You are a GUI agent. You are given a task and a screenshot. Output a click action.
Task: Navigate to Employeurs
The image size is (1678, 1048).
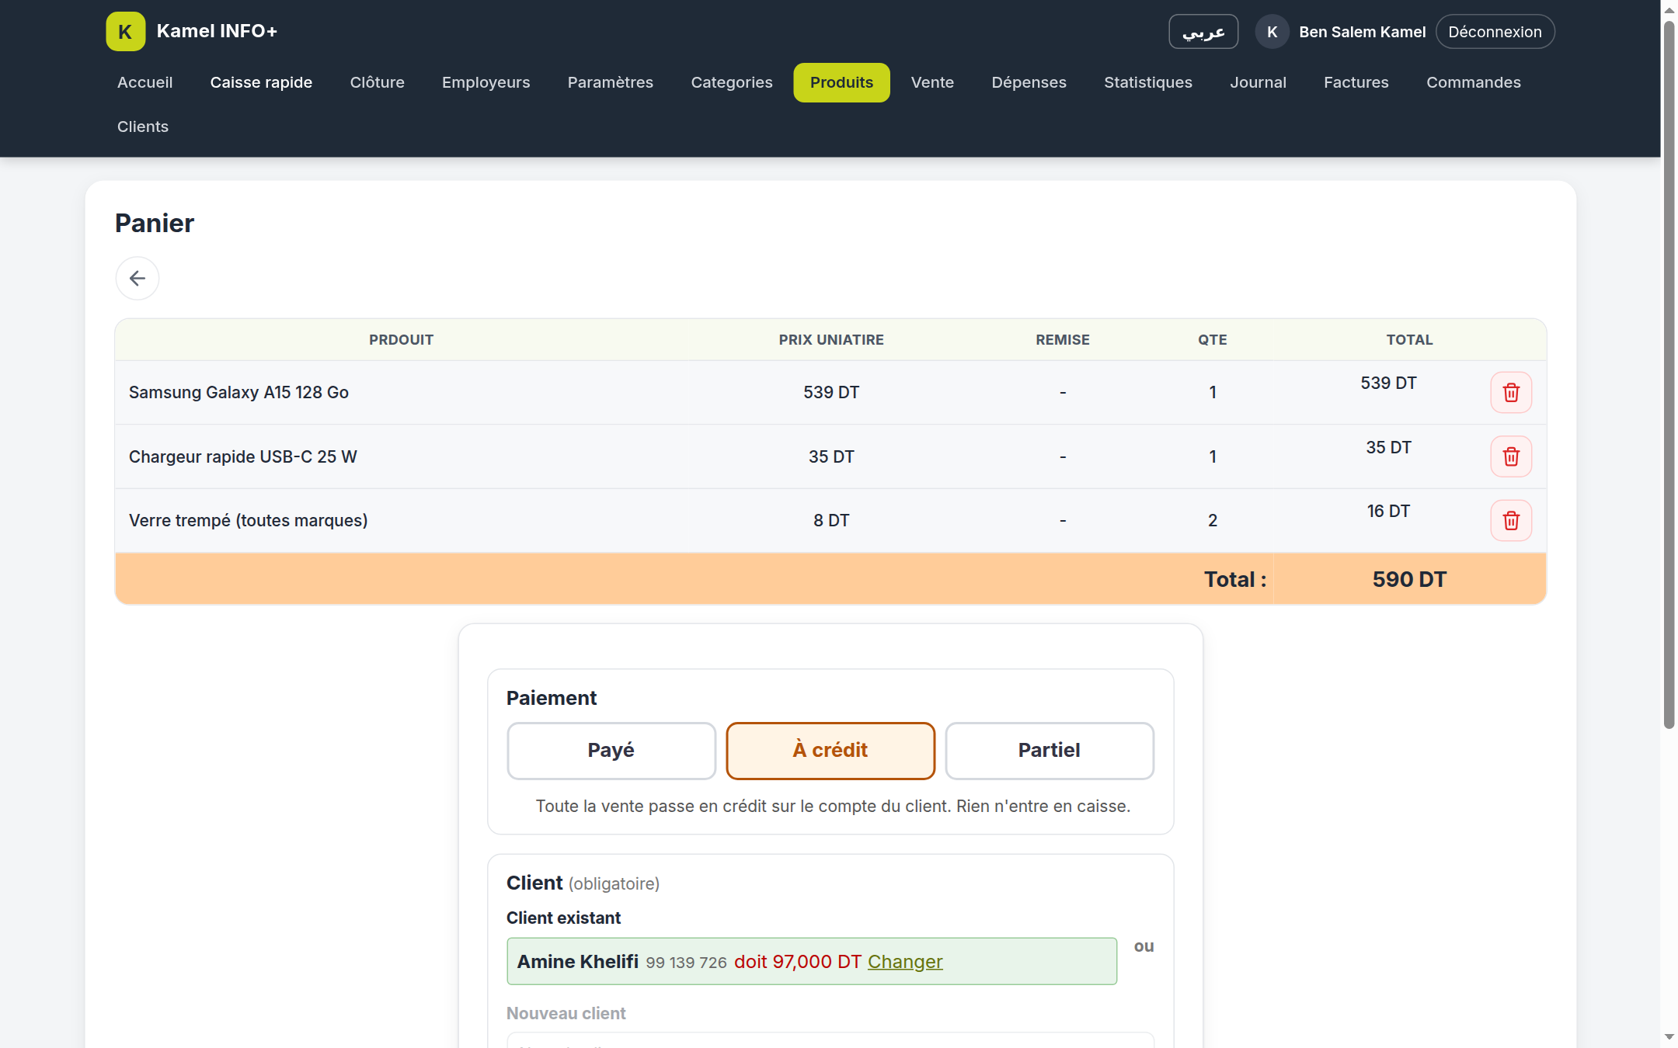pyautogui.click(x=486, y=82)
